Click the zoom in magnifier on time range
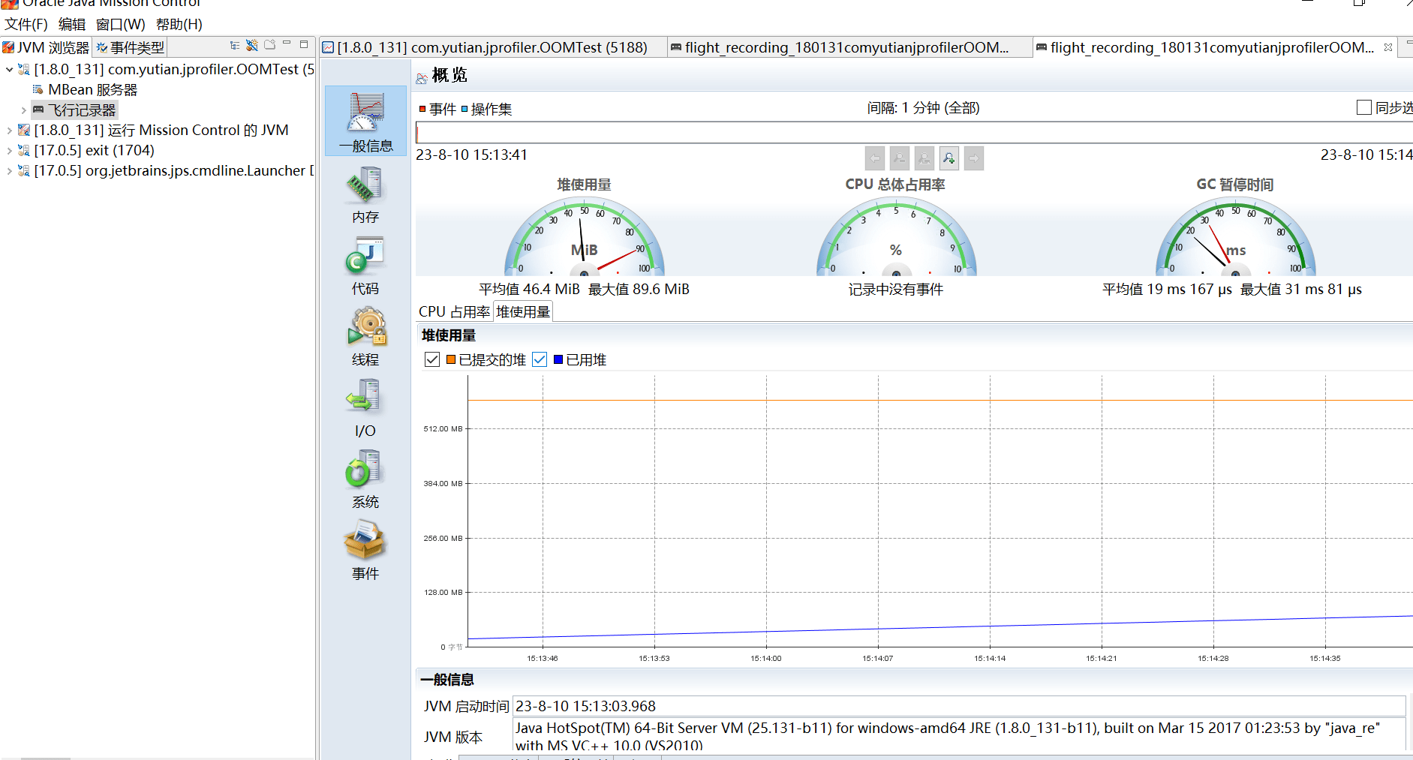The width and height of the screenshot is (1413, 760). pyautogui.click(x=949, y=158)
